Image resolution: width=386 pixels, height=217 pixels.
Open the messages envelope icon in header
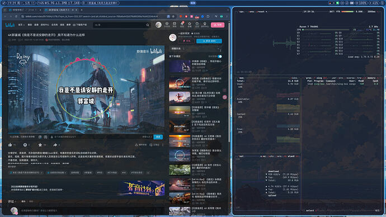[175, 25]
